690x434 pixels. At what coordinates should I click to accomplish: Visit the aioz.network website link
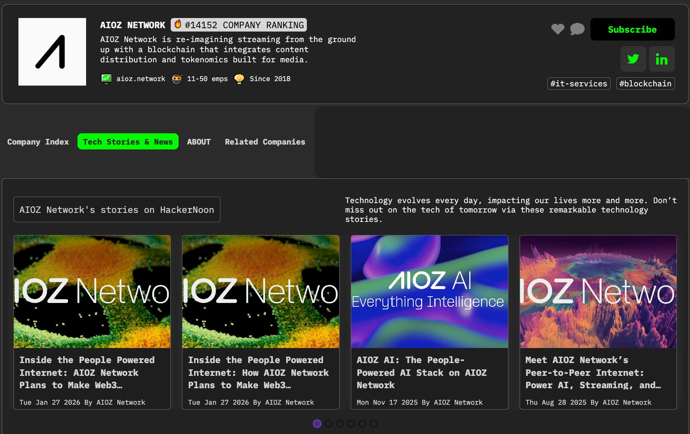(141, 79)
